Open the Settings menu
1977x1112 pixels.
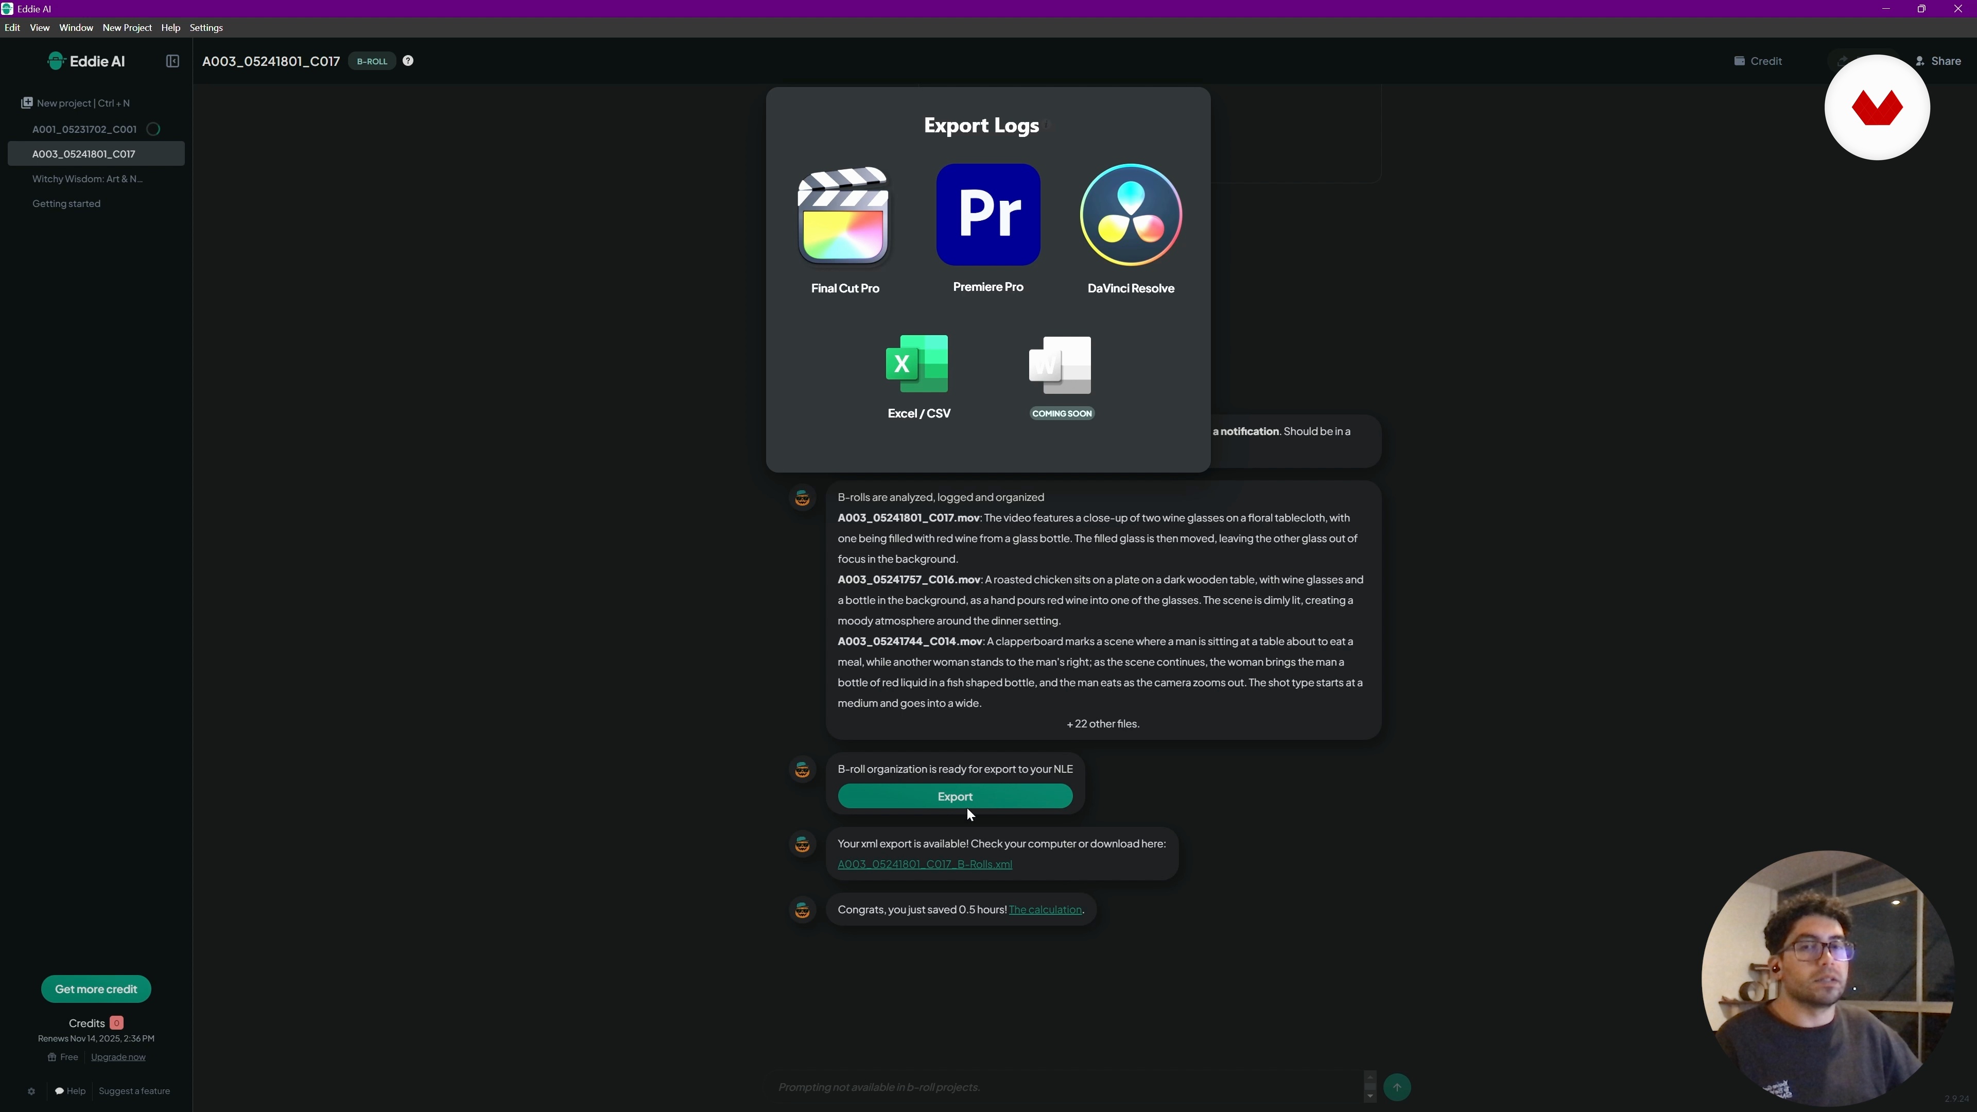(206, 28)
